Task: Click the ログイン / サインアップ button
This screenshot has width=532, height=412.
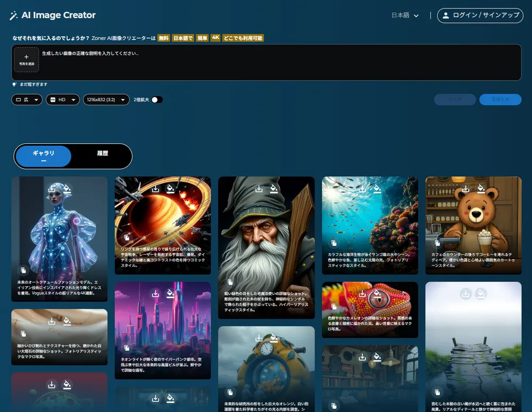Action: click(x=480, y=15)
